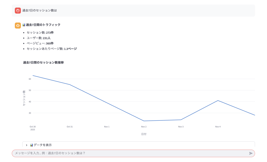
Task: Expand the データを表示 chevron
Action: pyautogui.click(x=27, y=145)
